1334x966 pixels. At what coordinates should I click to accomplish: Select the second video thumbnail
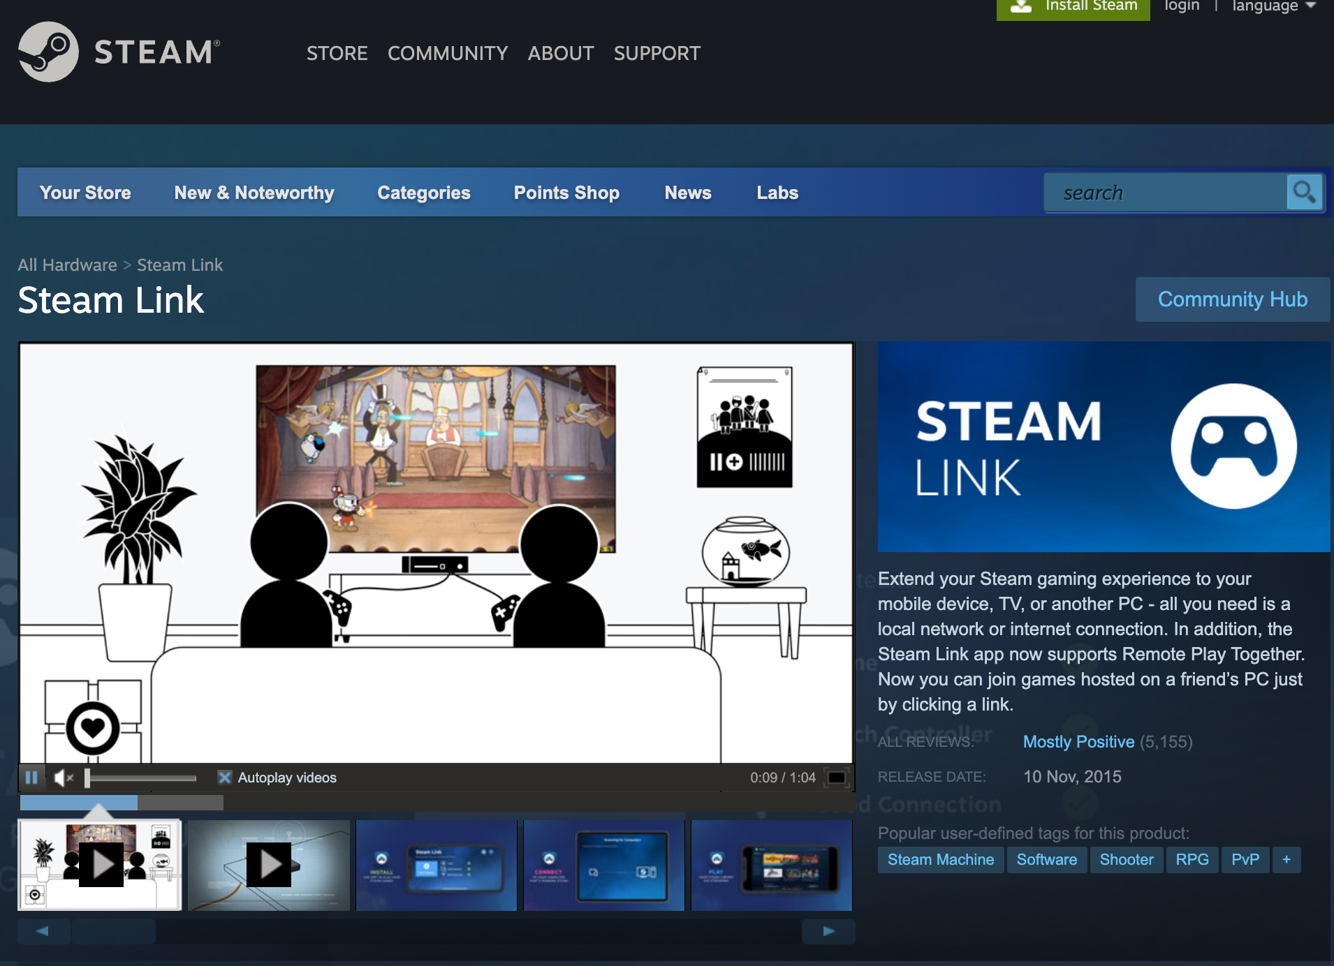(x=269, y=865)
